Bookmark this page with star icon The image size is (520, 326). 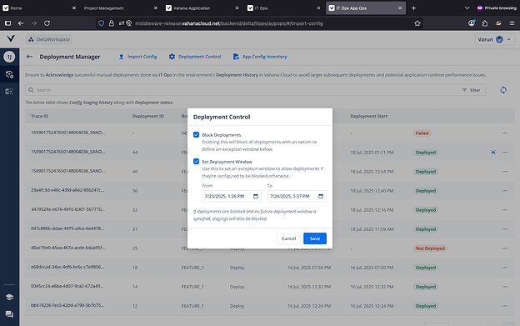coord(417,23)
